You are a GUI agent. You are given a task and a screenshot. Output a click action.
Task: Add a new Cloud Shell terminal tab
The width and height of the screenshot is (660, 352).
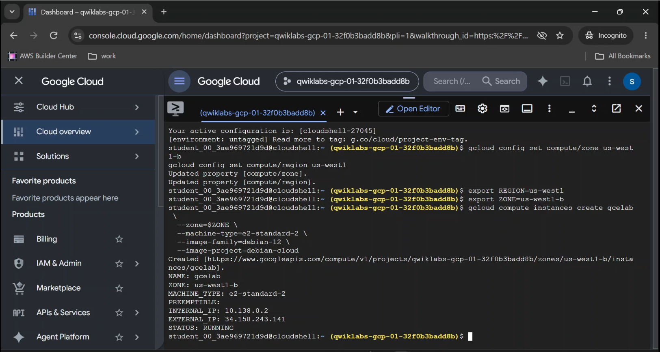[340, 112]
